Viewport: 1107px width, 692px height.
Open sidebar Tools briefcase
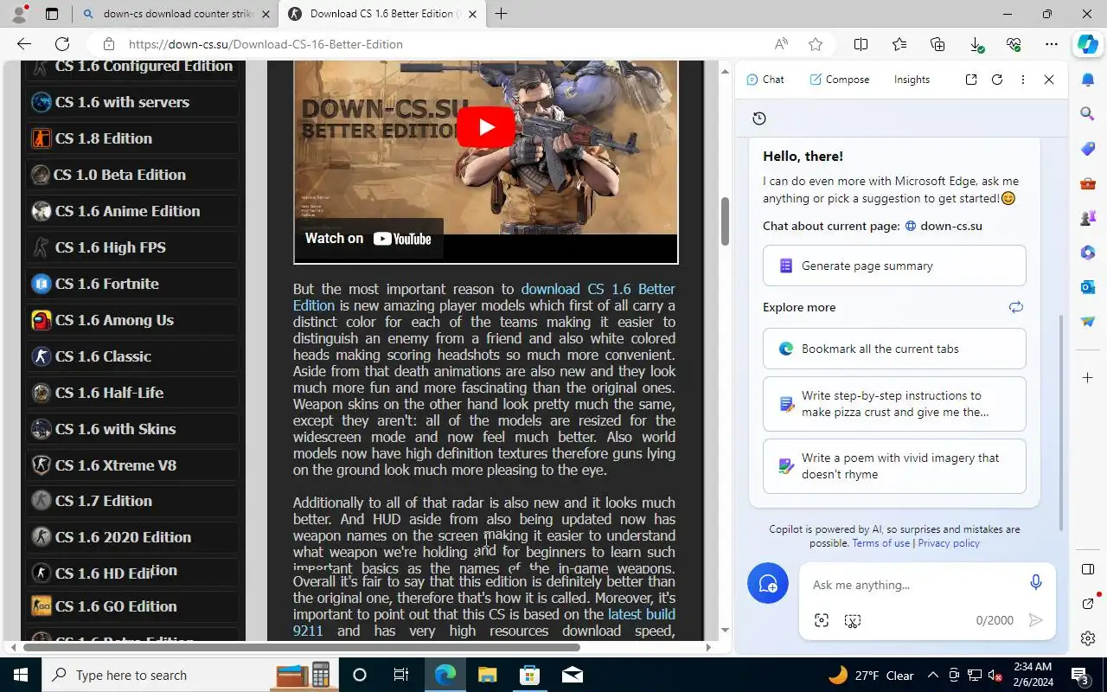tap(1088, 183)
